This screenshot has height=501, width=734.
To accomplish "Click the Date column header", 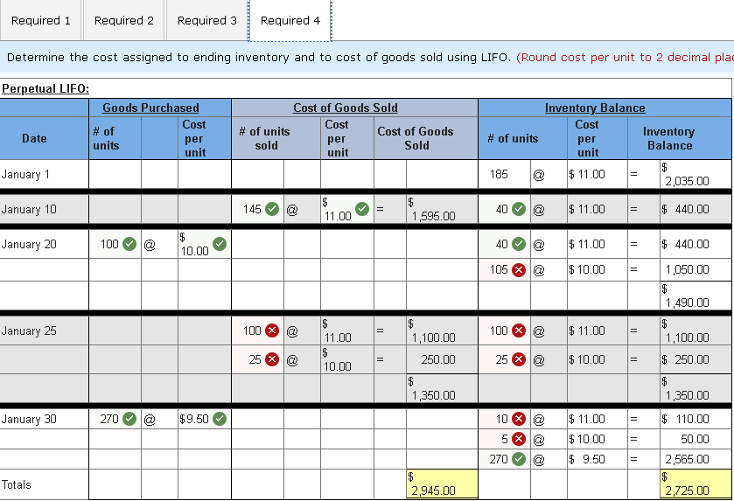I will point(34,138).
